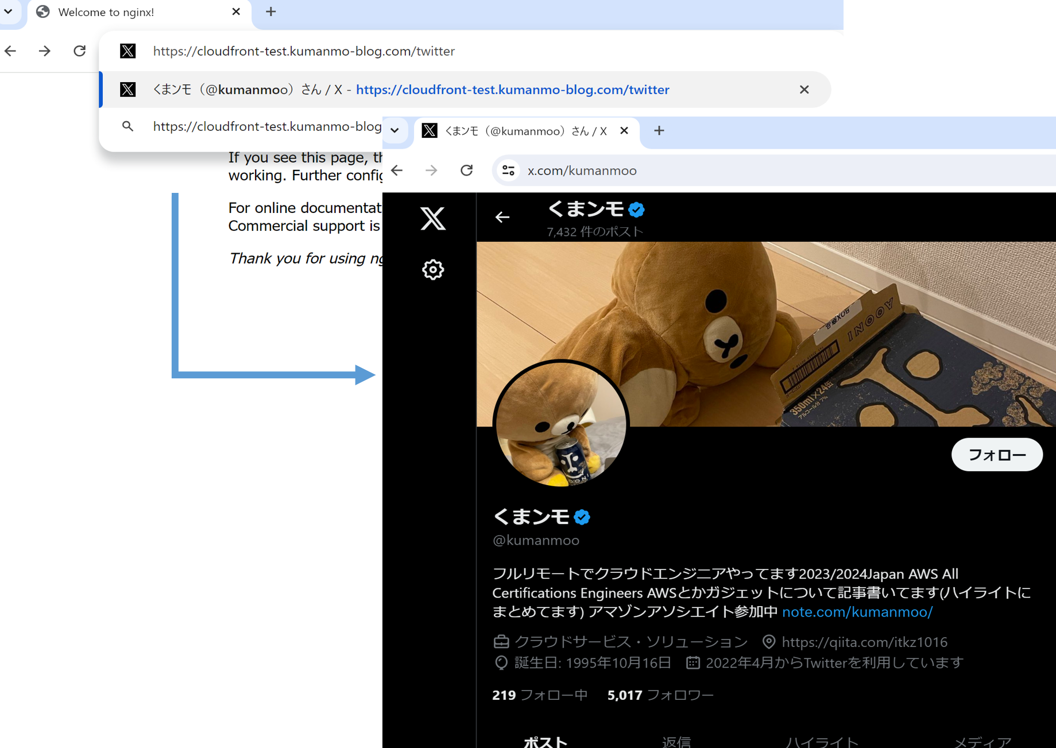This screenshot has width=1056, height=748.
Task: Reload the x.com page
Action: tap(466, 170)
